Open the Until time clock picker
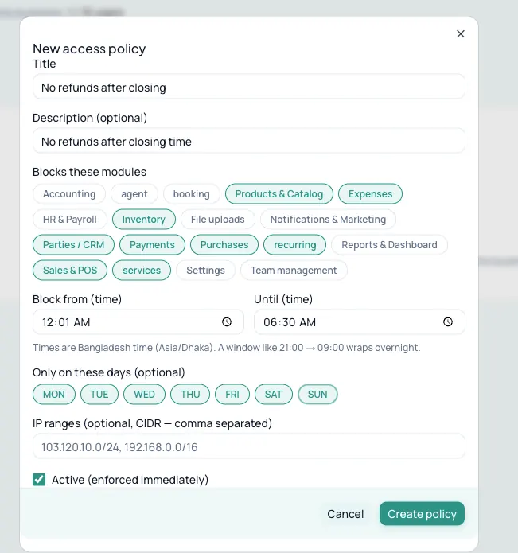This screenshot has height=553, width=518. coord(448,321)
